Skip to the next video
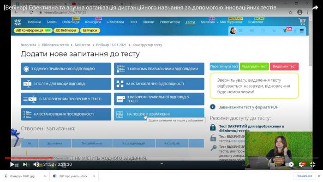This screenshot has height=182, width=323. pyautogui.click(x=25, y=164)
